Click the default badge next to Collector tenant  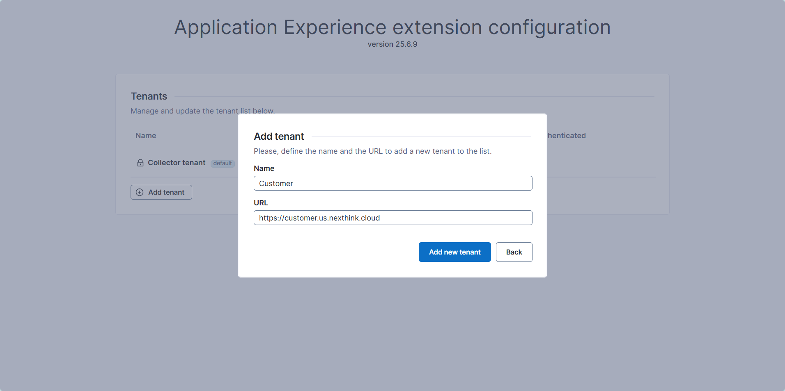223,163
